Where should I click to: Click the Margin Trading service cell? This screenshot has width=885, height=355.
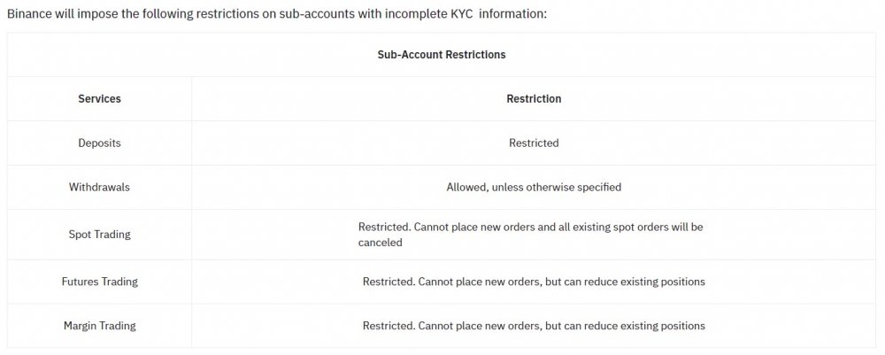coord(99,326)
